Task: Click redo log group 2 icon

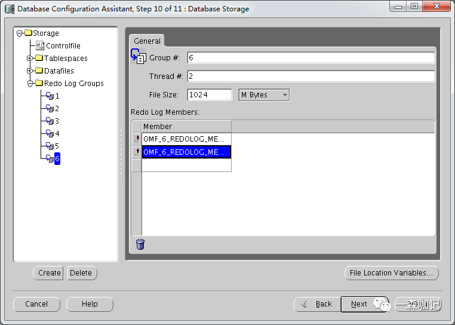Action: [x=50, y=108]
